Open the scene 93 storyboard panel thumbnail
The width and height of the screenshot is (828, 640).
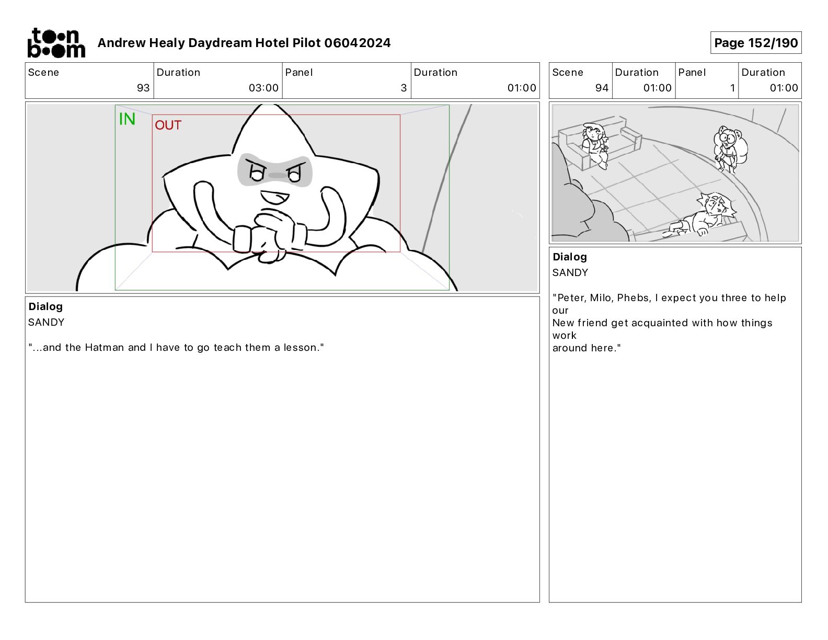[x=282, y=198]
